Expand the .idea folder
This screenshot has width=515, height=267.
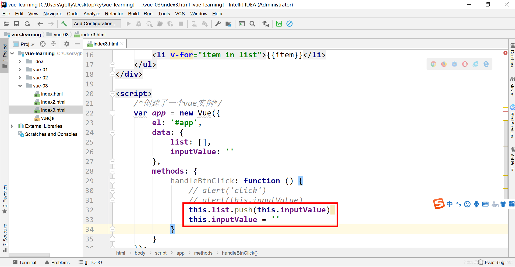point(20,62)
